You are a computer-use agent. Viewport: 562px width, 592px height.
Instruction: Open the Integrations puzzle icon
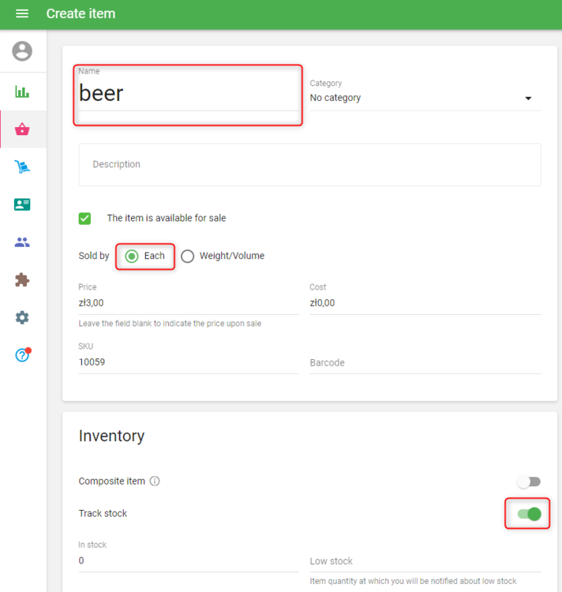pyautogui.click(x=22, y=280)
